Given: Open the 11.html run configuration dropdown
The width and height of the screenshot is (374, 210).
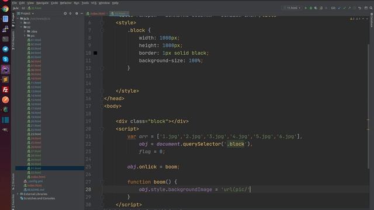Looking at the screenshot, I should [292, 8].
